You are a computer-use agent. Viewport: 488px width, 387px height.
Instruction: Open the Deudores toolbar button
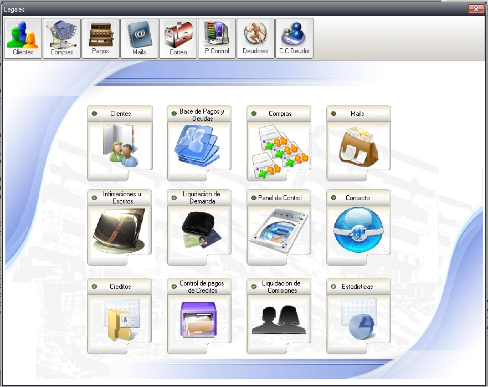(255, 38)
